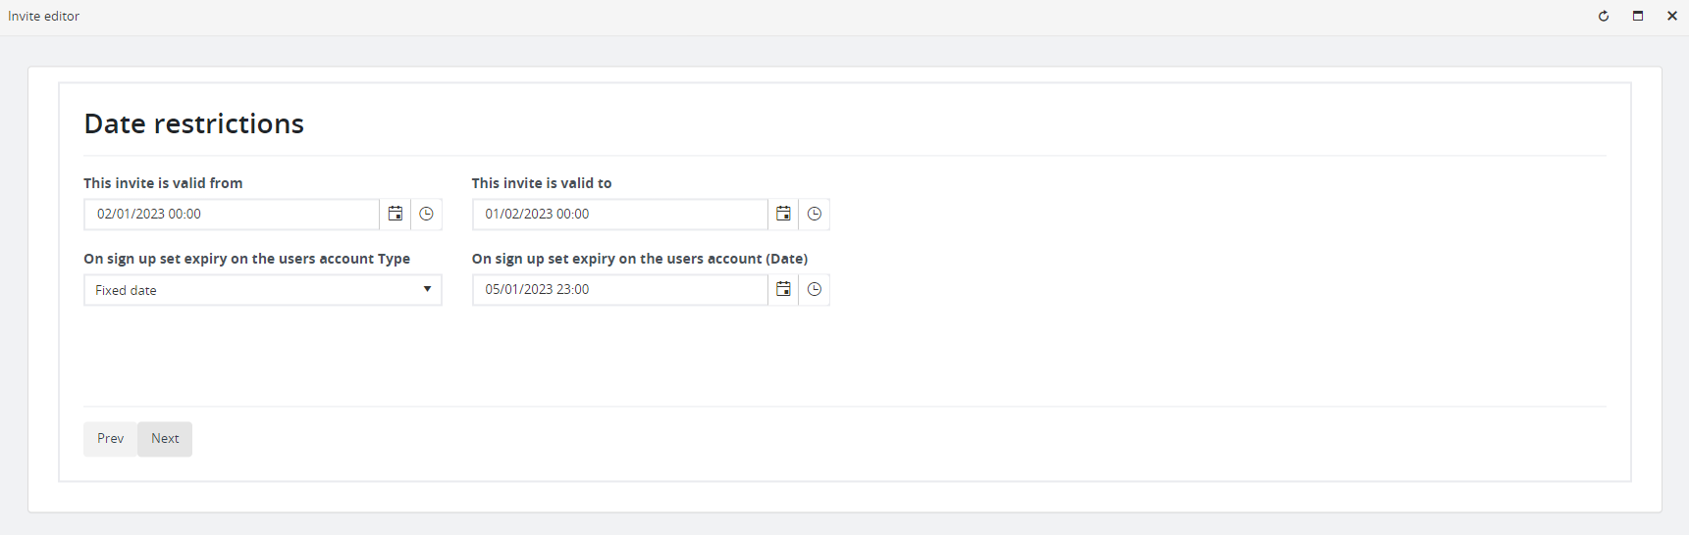Expand the Fixed date expiry type dropdown
Screen dimensions: 1689x535
(x=263, y=290)
